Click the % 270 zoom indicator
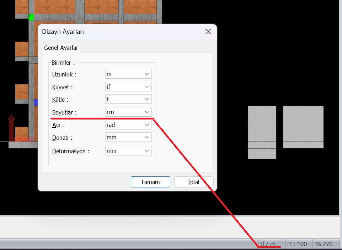The width and height of the screenshot is (342, 250). 324,244
